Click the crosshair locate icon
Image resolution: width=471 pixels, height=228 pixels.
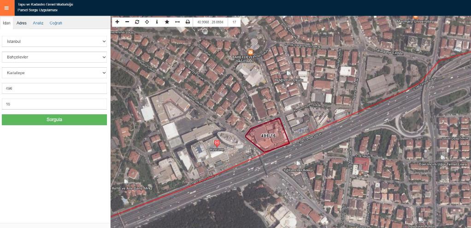147,22
